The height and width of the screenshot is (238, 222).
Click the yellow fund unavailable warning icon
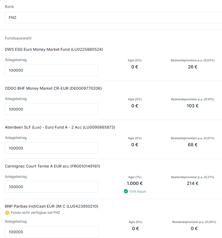pyautogui.click(x=7, y=213)
